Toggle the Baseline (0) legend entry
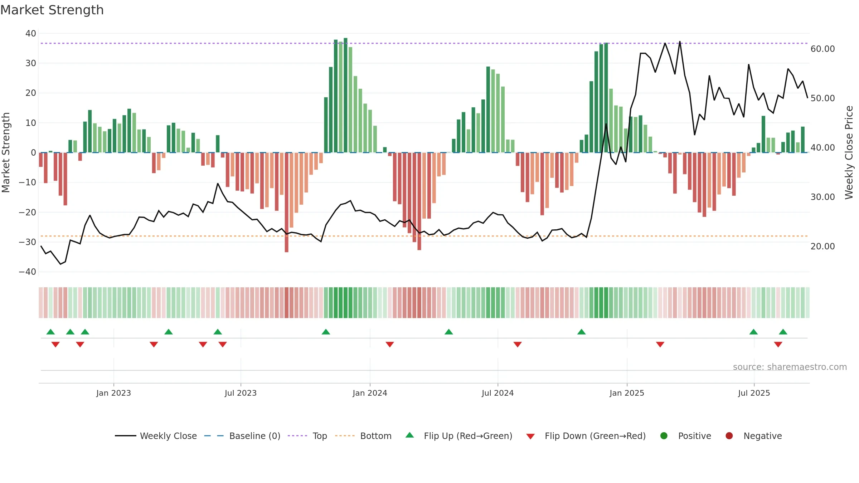Image resolution: width=859 pixels, height=483 pixels. (242, 436)
